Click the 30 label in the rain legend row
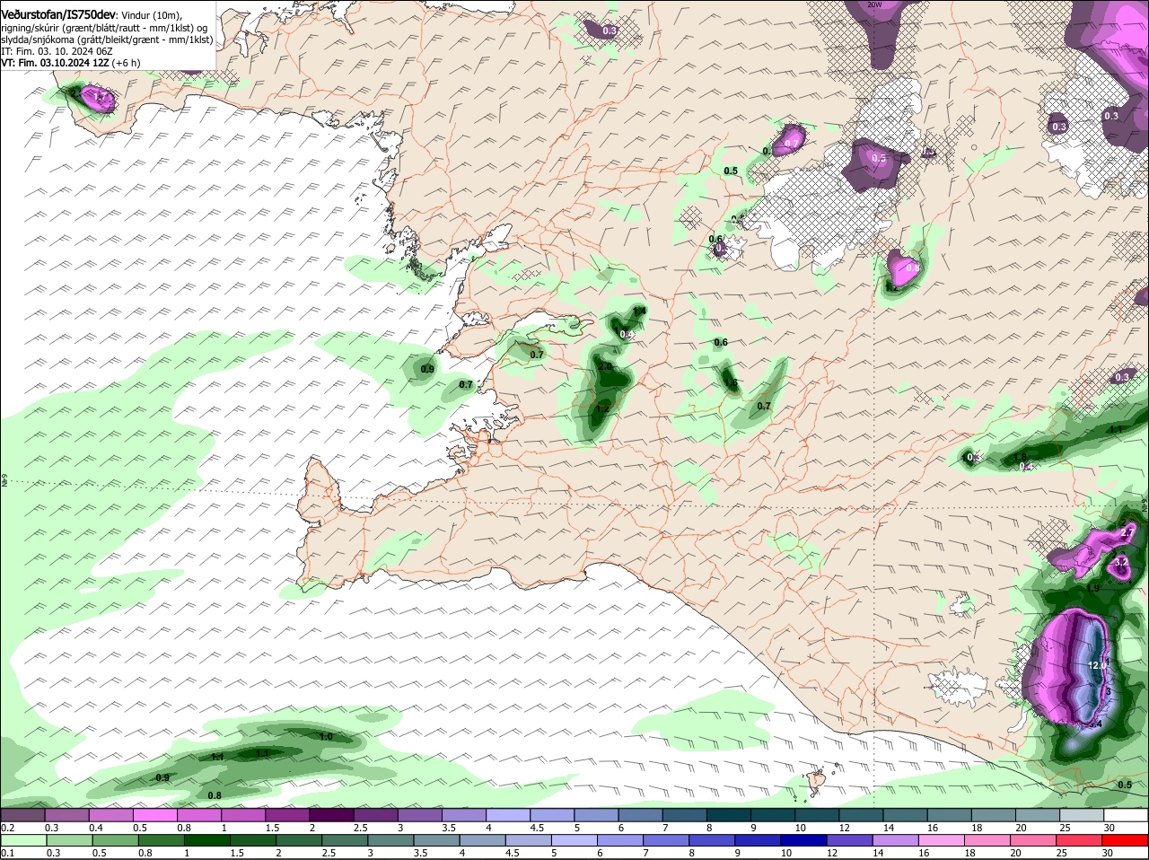 (1107, 852)
